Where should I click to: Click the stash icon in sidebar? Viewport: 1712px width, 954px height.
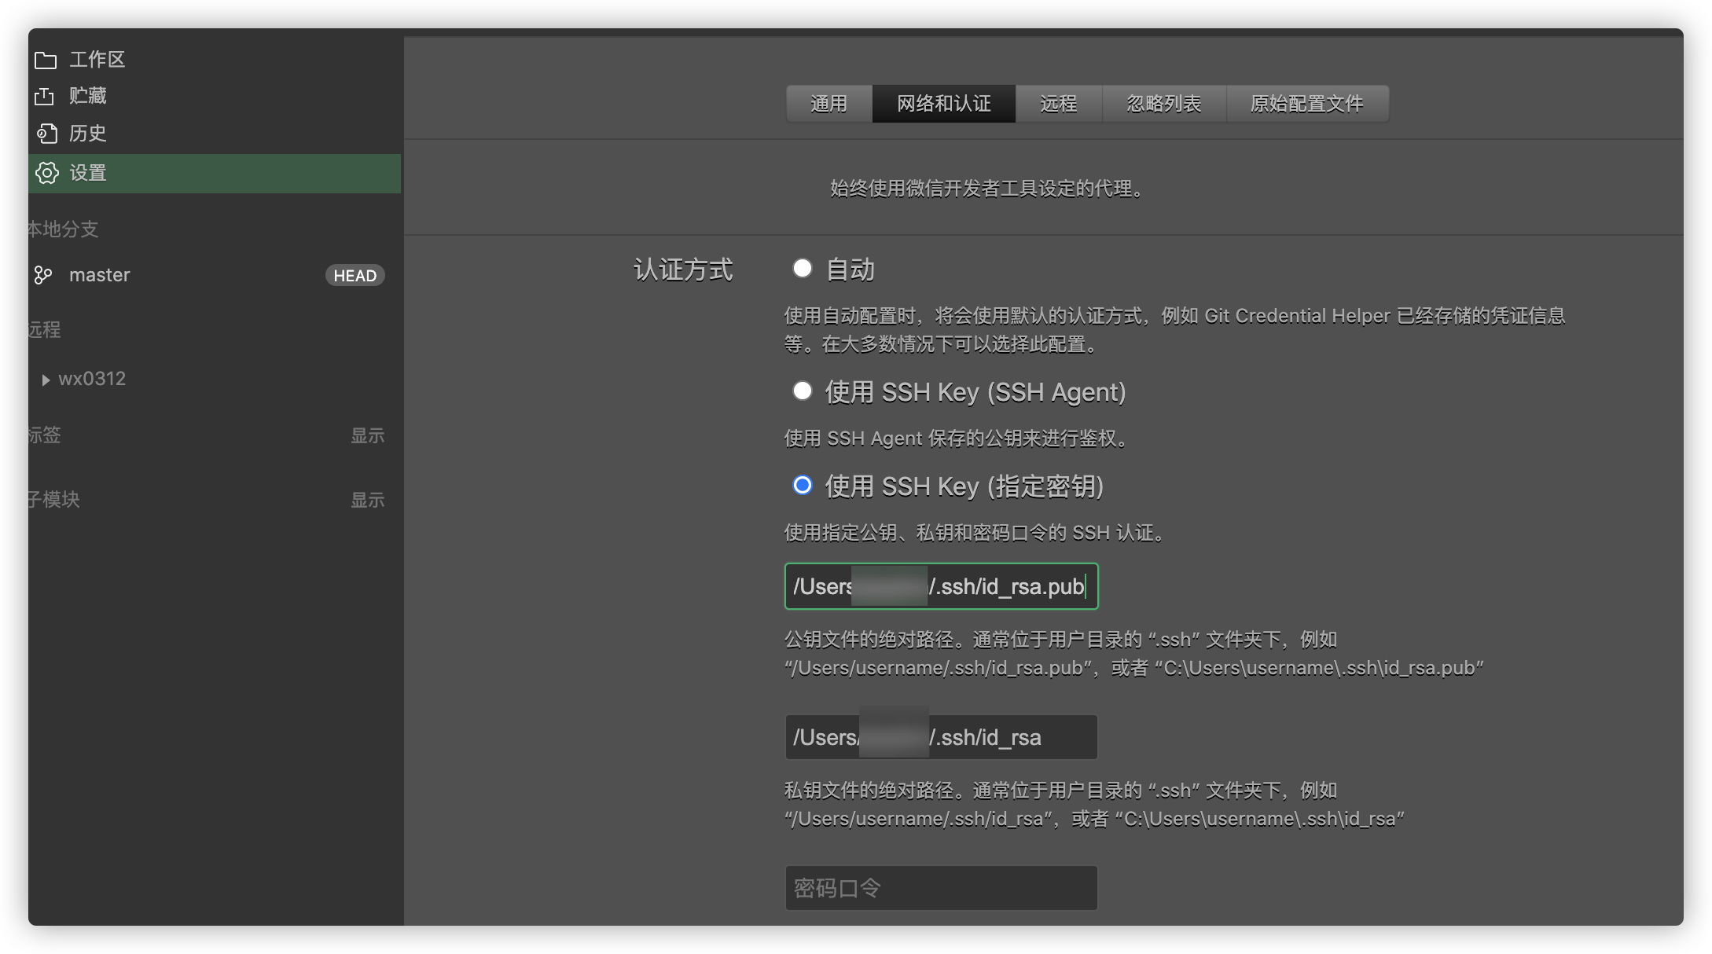point(45,96)
